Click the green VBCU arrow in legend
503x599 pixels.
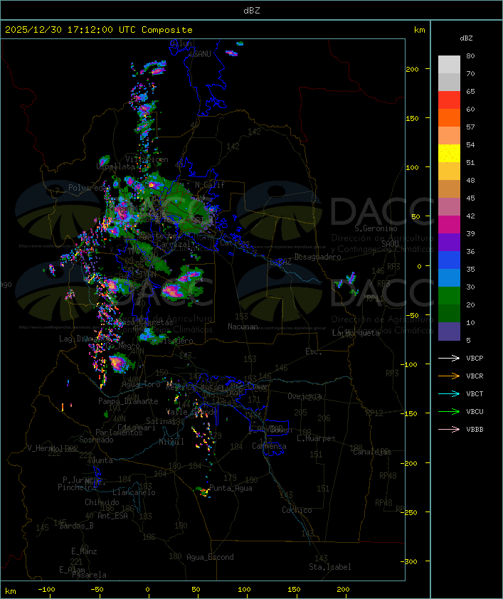(449, 411)
